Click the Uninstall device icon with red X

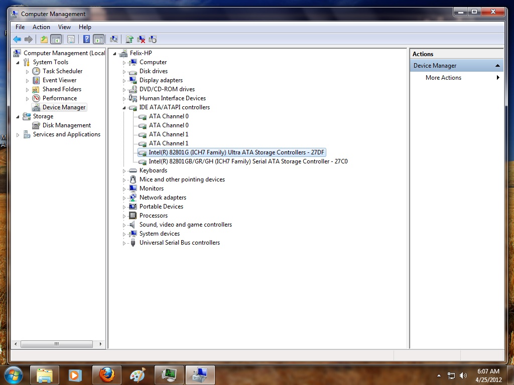click(141, 40)
